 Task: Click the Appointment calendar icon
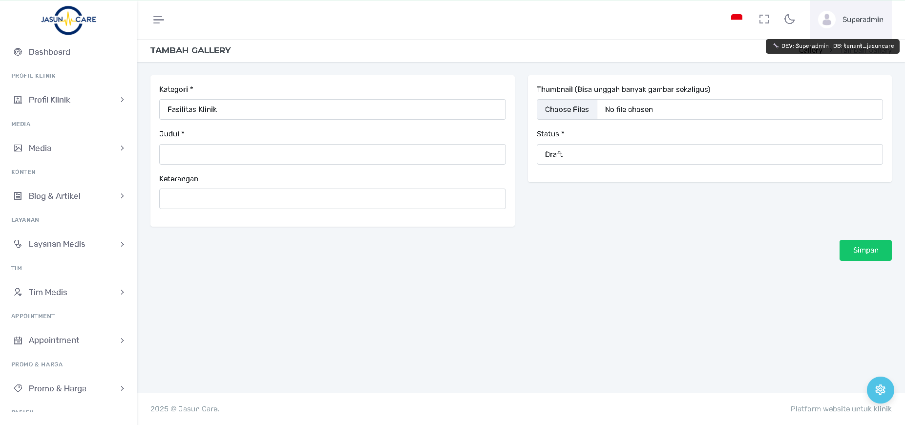pyautogui.click(x=18, y=340)
